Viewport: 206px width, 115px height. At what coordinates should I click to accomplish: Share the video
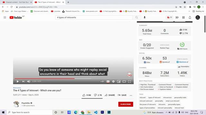click(110, 95)
